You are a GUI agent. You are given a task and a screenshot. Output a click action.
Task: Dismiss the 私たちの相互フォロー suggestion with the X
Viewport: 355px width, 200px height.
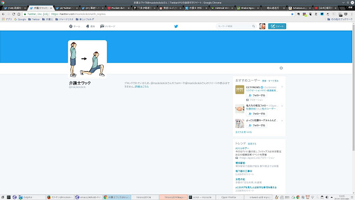[282, 106]
